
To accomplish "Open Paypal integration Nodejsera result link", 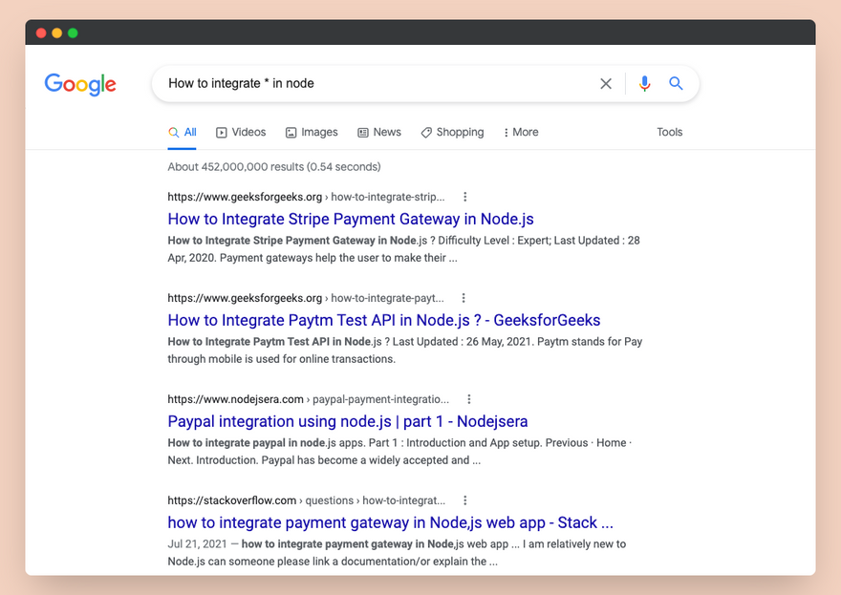I will [347, 422].
